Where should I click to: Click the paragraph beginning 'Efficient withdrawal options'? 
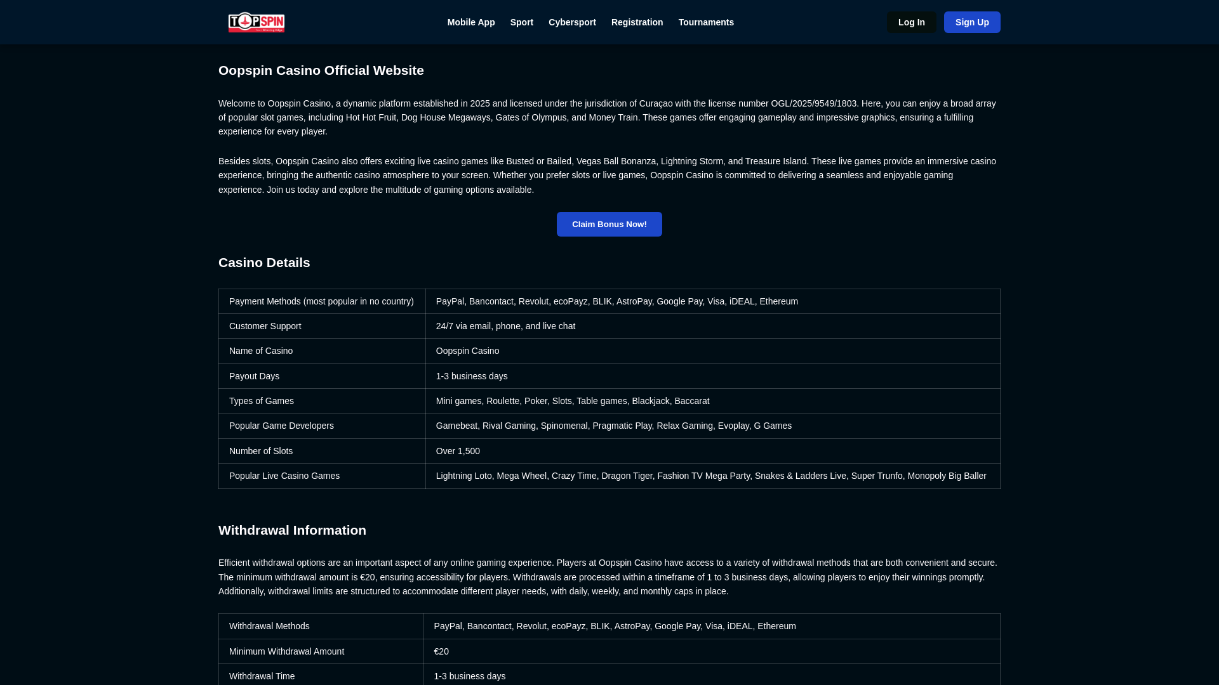point(608,577)
